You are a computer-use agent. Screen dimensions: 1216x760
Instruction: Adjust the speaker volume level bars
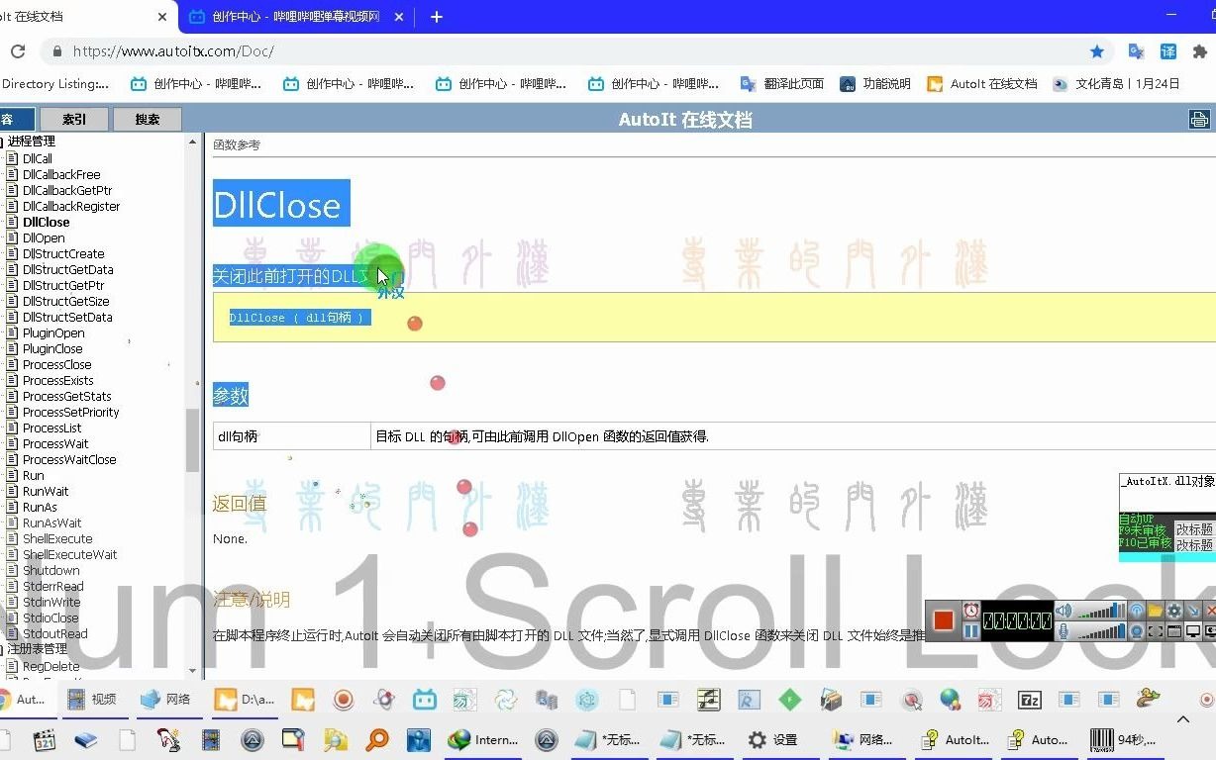[1101, 611]
